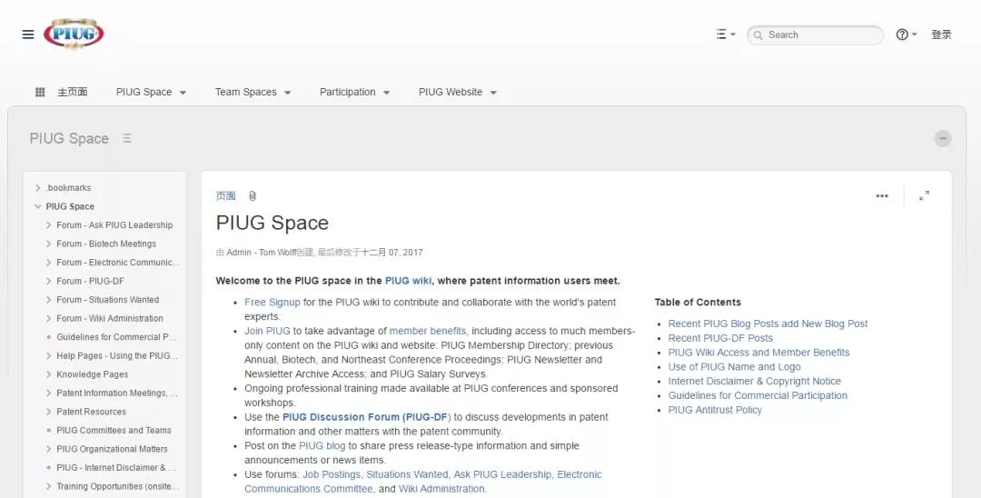Expand the .bookmarks tree node
The width and height of the screenshot is (981, 498).
click(37, 188)
